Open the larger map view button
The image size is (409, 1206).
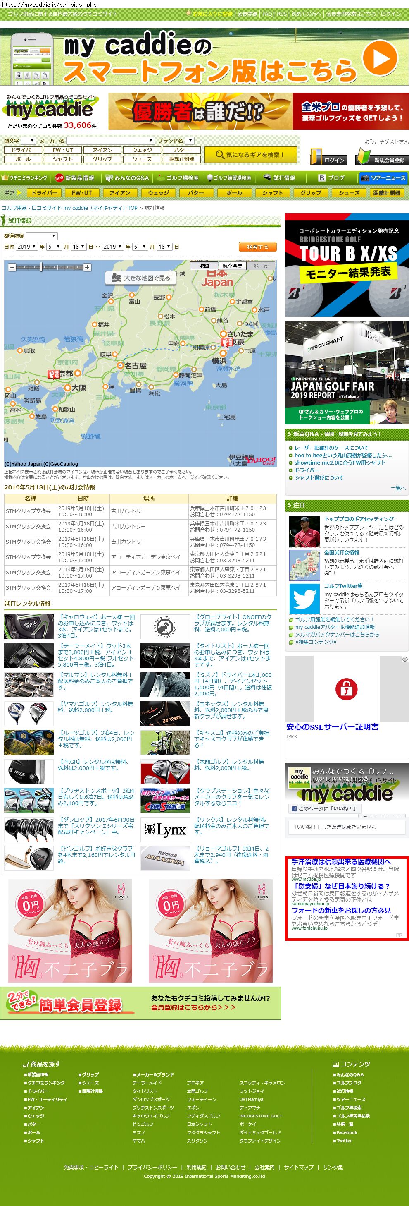[x=140, y=278]
